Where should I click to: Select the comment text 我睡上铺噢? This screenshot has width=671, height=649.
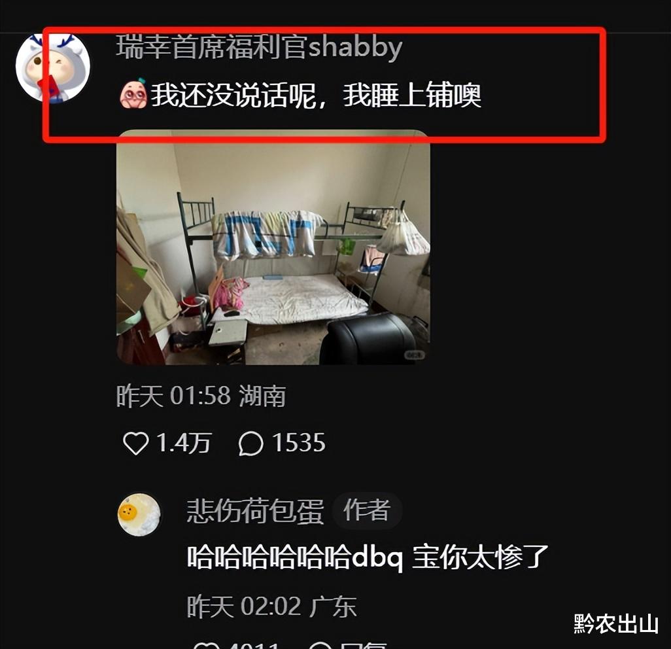412,95
